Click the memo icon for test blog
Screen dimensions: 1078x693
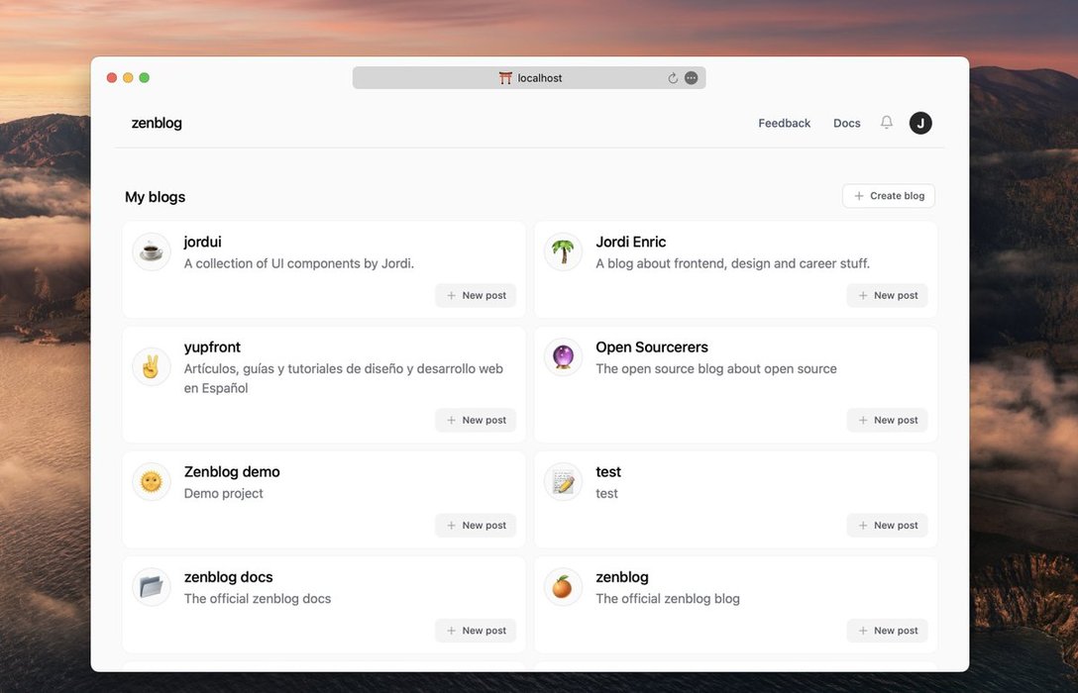(563, 482)
